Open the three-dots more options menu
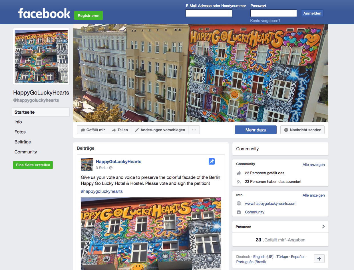The height and width of the screenshot is (270, 354). pos(194,130)
